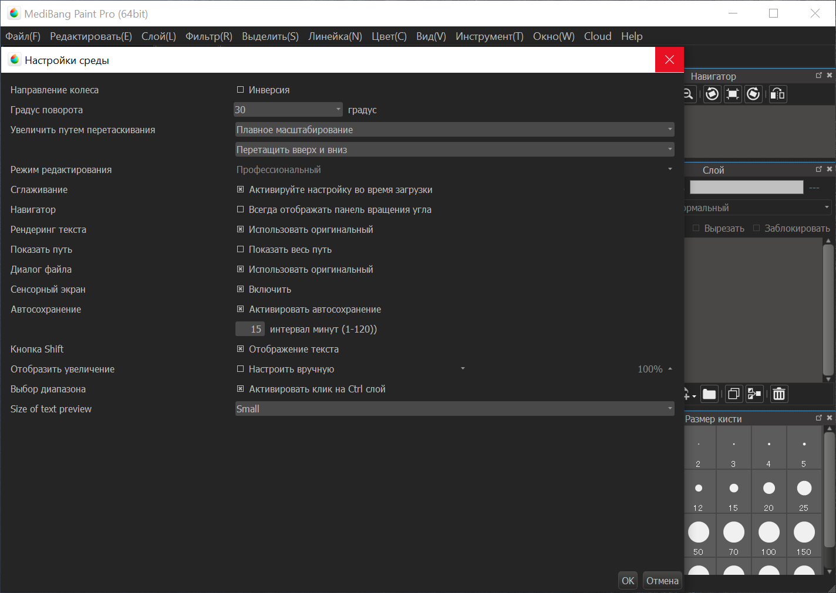This screenshot has height=593, width=836.
Task: Fit canvas to window in Navigator
Action: coord(733,94)
